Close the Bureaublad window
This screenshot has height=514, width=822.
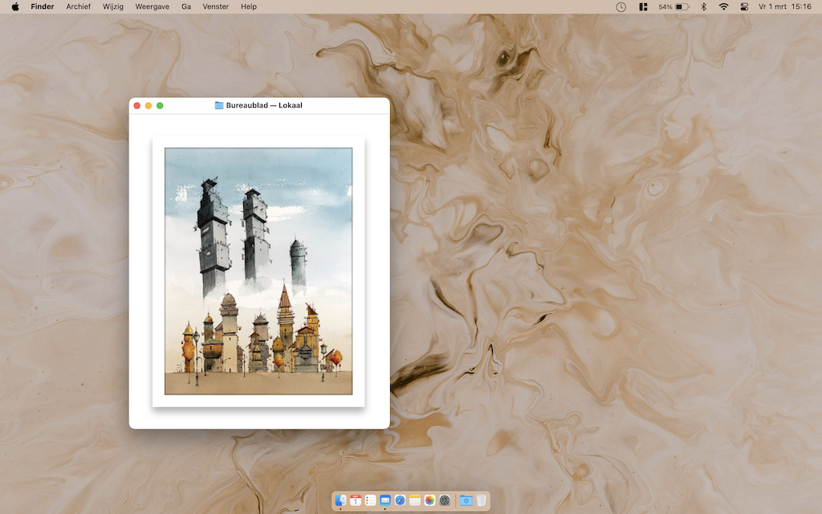(136, 105)
